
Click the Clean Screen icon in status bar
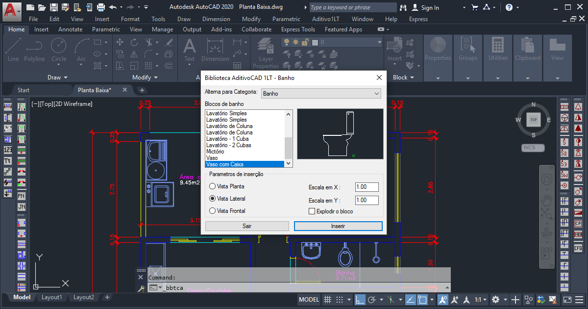click(567, 300)
